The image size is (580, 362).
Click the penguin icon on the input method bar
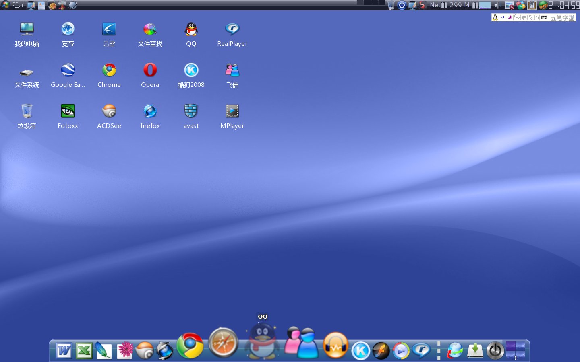pyautogui.click(x=495, y=17)
